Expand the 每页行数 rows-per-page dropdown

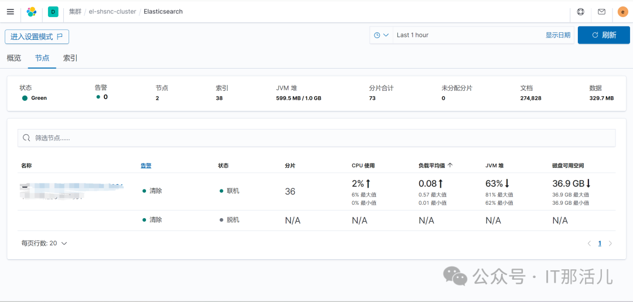point(44,243)
